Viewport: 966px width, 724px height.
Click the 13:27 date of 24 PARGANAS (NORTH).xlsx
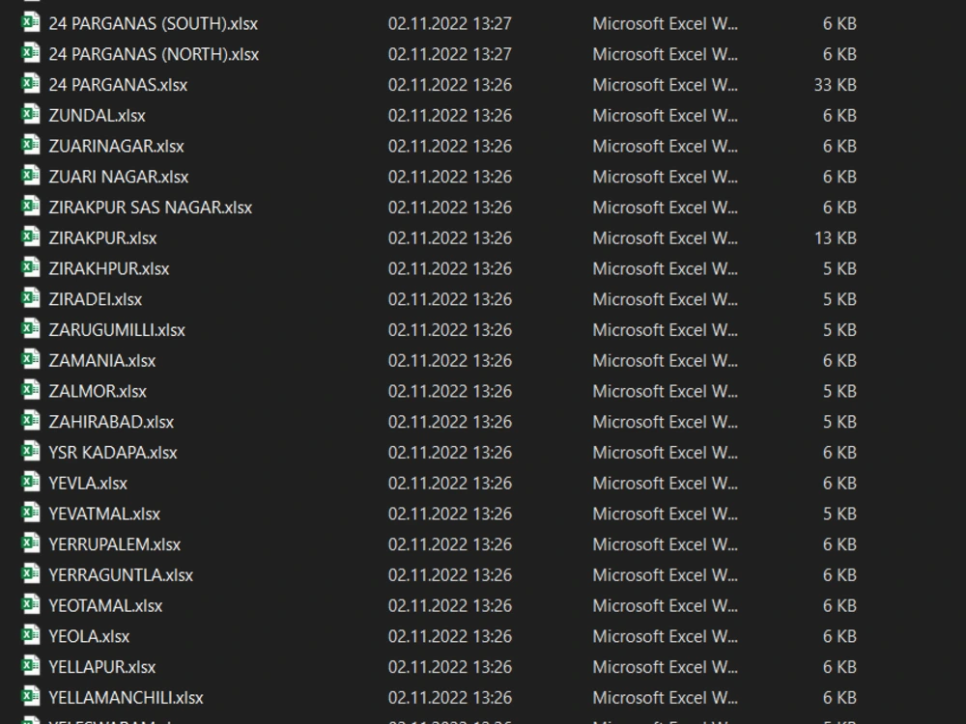450,55
